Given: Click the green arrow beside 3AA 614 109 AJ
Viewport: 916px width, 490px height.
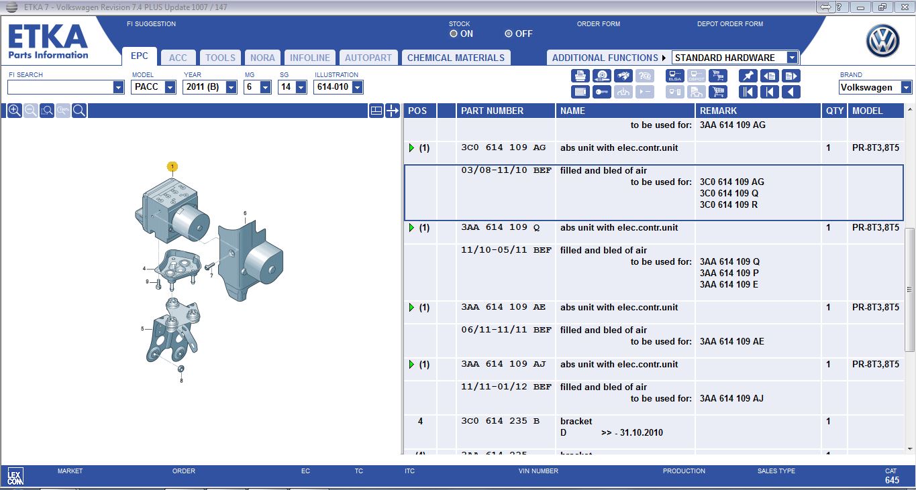Looking at the screenshot, I should tap(412, 365).
